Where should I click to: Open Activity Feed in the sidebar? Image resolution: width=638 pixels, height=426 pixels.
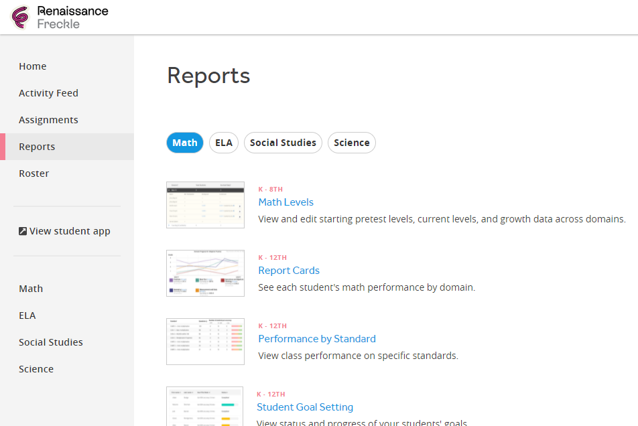point(48,93)
